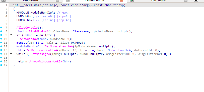Click the '[ebp-8h]' comment text
The width and height of the screenshot is (204, 92).
64,16
